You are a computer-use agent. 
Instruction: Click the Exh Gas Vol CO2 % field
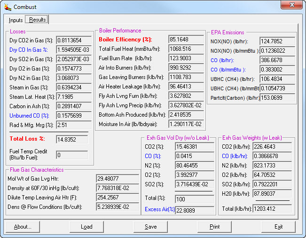(x=195, y=147)
